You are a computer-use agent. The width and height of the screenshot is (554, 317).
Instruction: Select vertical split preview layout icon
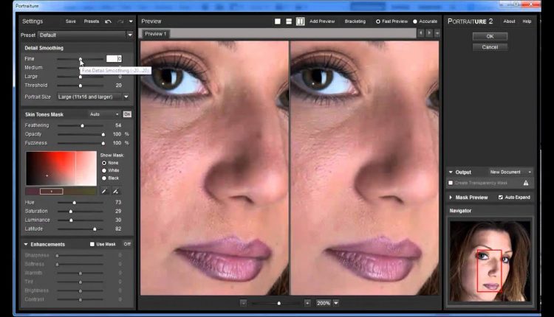point(300,21)
